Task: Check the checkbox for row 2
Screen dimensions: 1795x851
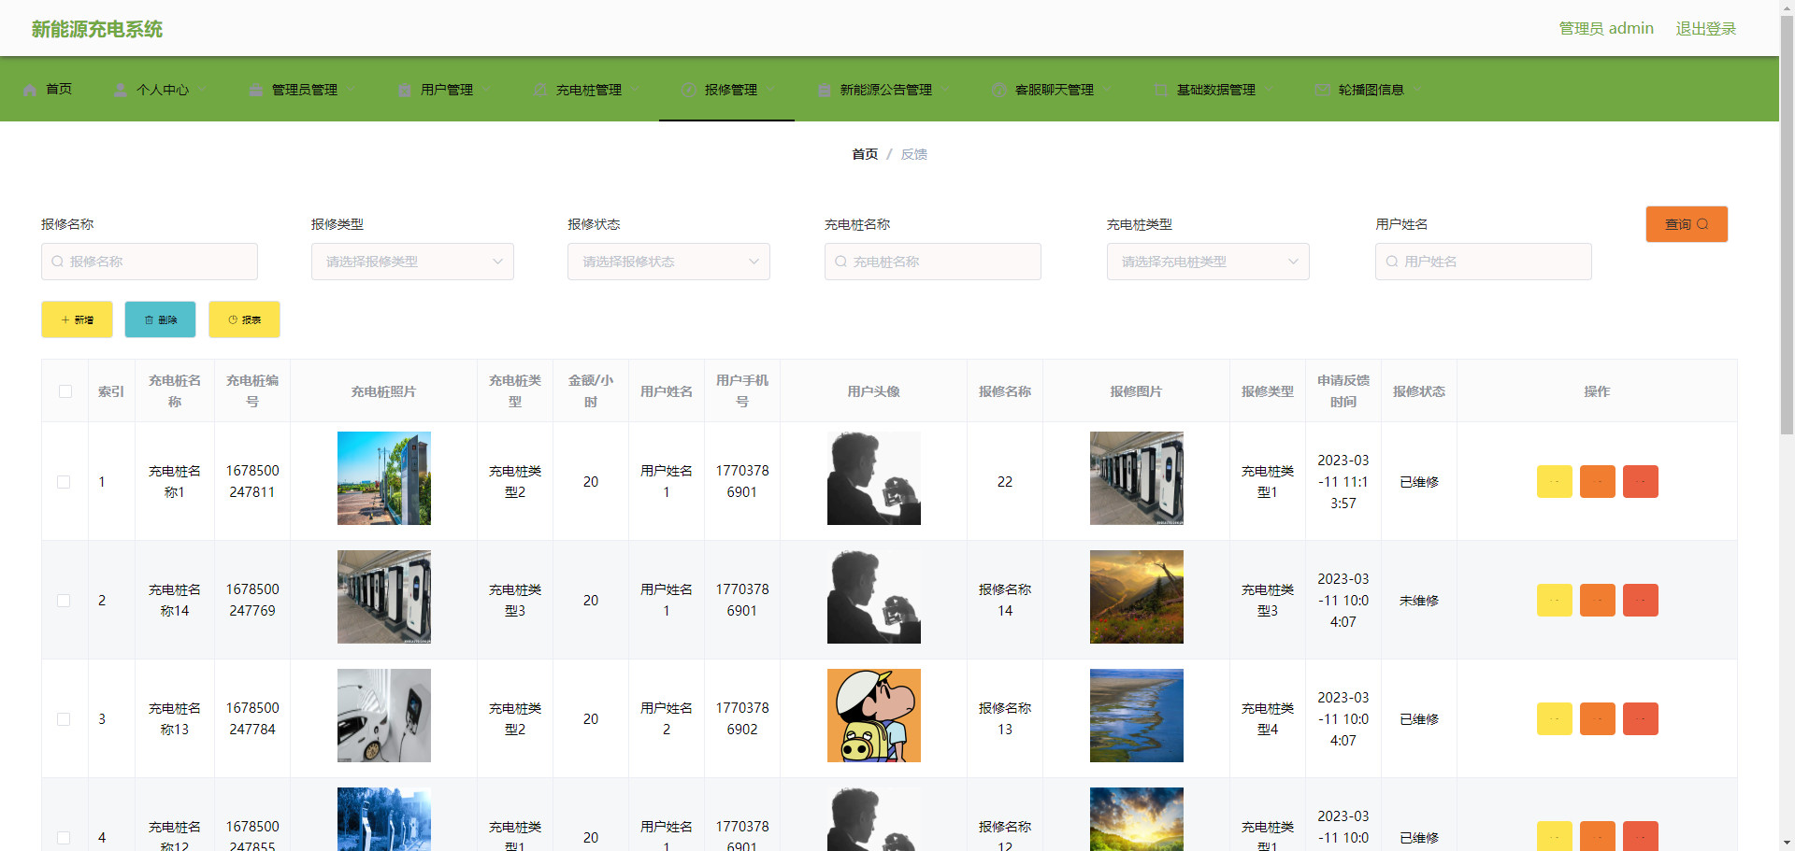Action: 64,601
